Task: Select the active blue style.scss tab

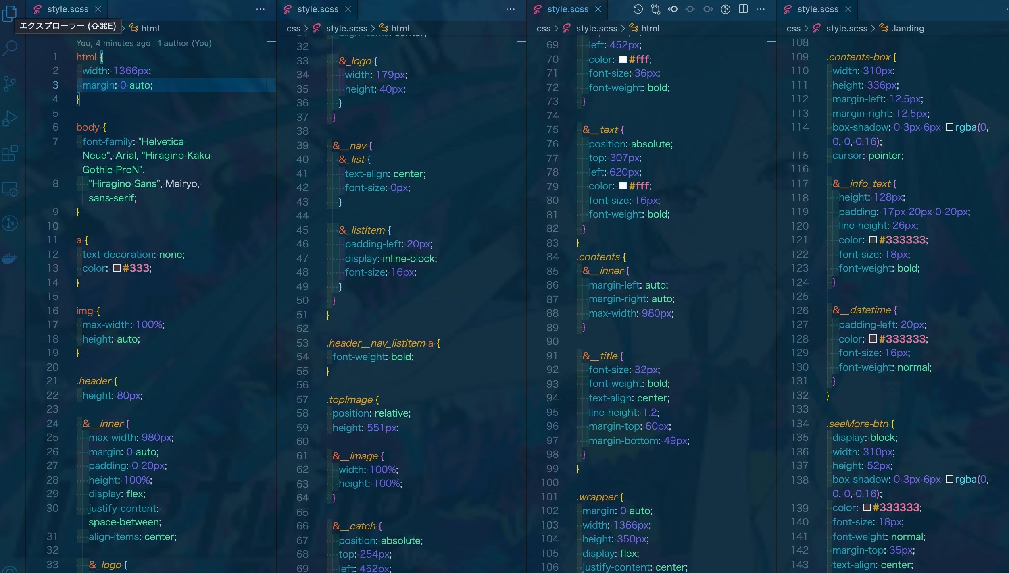Action: coord(567,9)
